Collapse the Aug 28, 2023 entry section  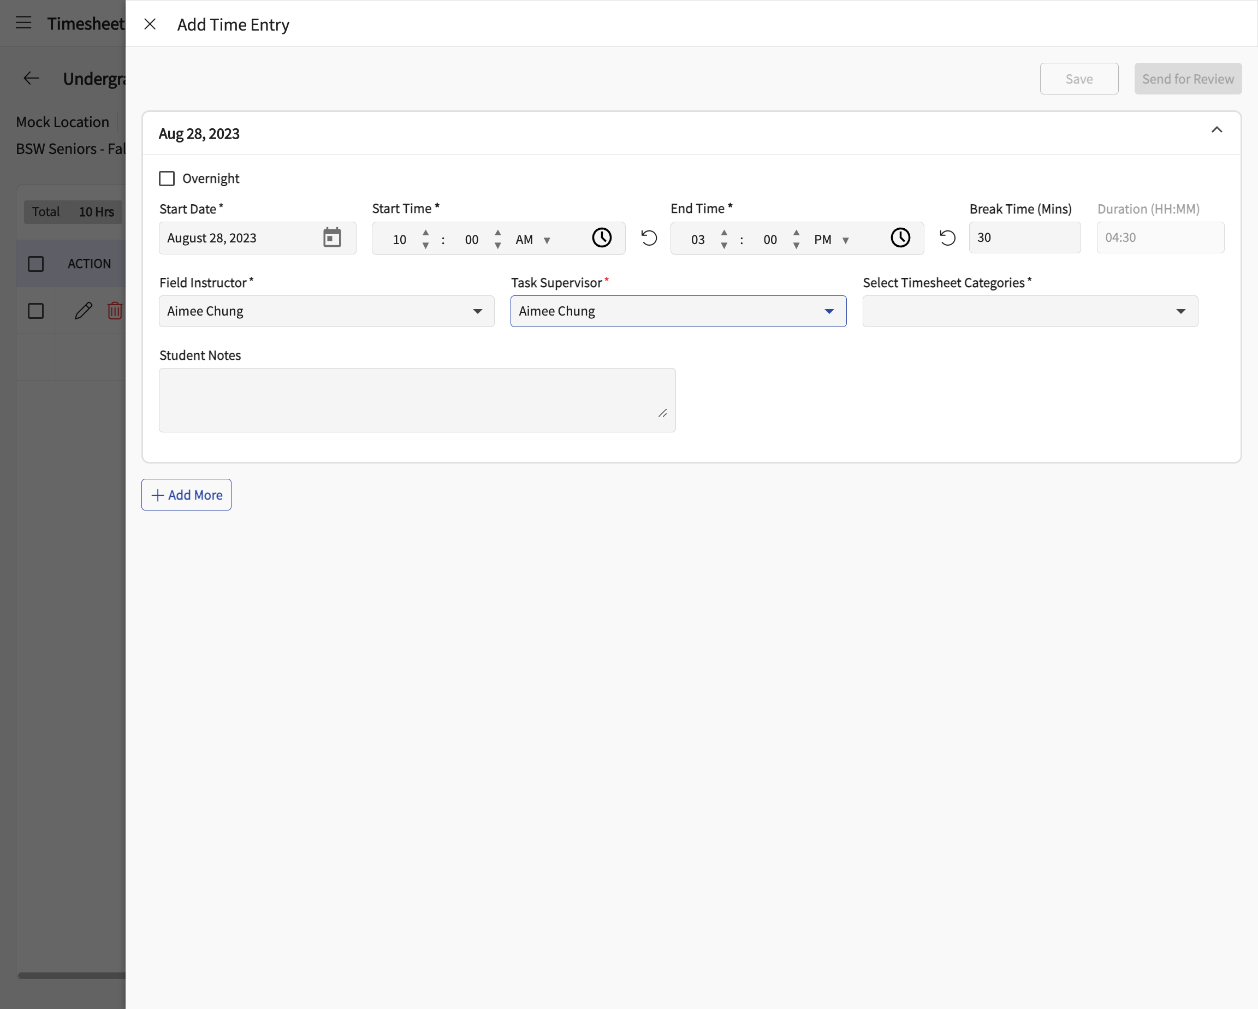[x=1217, y=129]
